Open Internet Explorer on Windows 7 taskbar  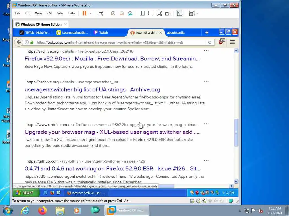point(25,210)
